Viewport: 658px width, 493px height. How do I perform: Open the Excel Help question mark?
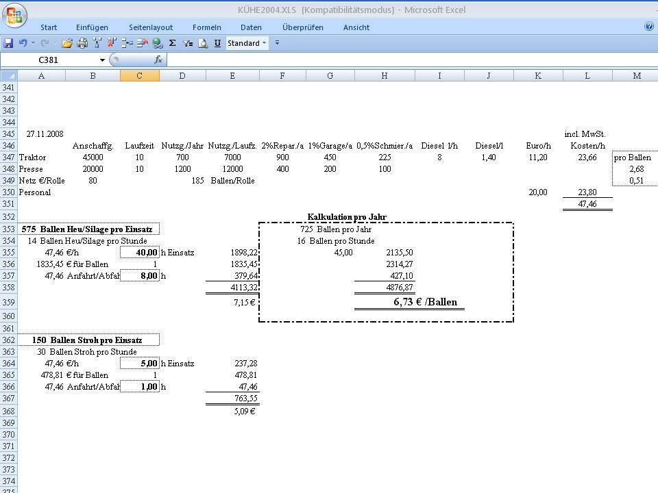pyautogui.click(x=648, y=27)
